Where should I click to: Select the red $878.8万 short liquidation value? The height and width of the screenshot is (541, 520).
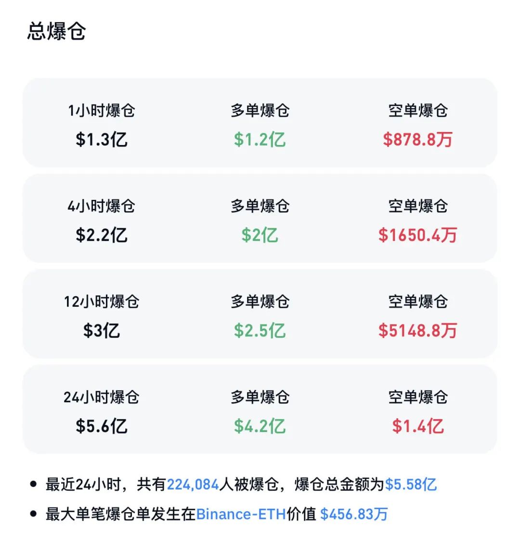pyautogui.click(x=417, y=140)
